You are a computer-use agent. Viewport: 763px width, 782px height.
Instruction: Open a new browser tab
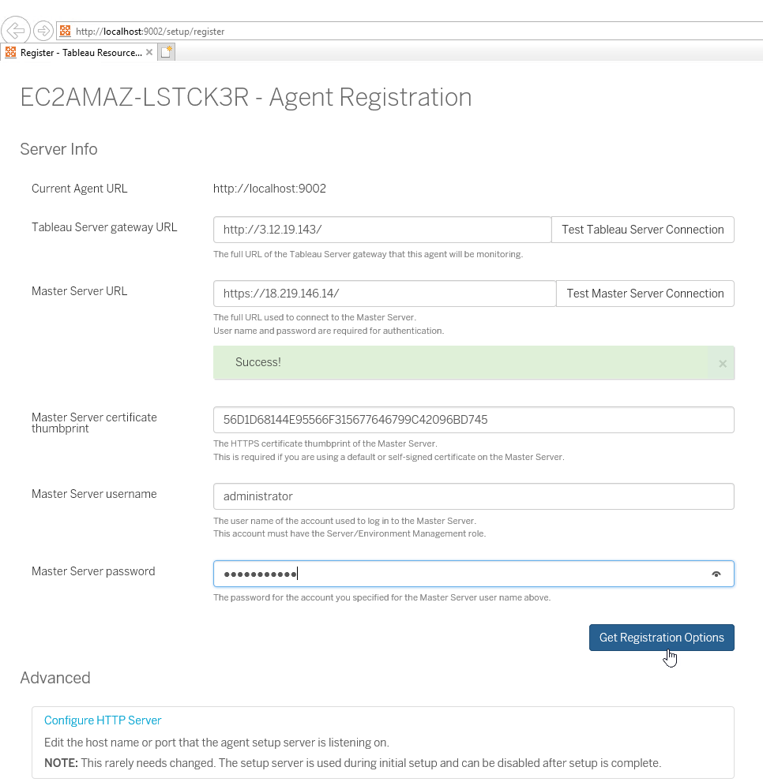166,52
